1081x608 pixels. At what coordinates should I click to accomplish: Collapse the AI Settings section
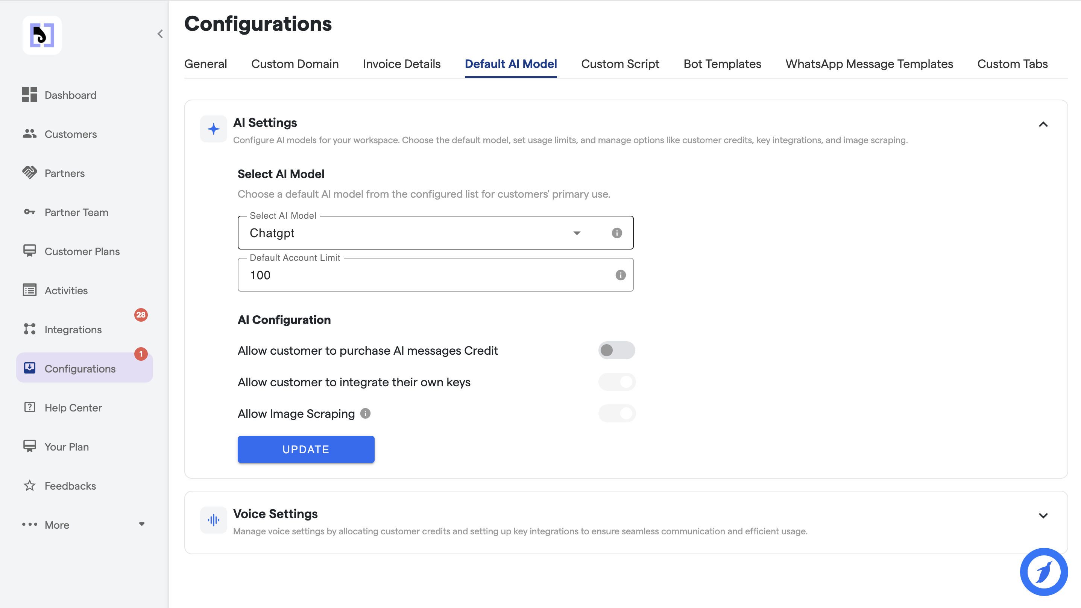tap(1043, 124)
